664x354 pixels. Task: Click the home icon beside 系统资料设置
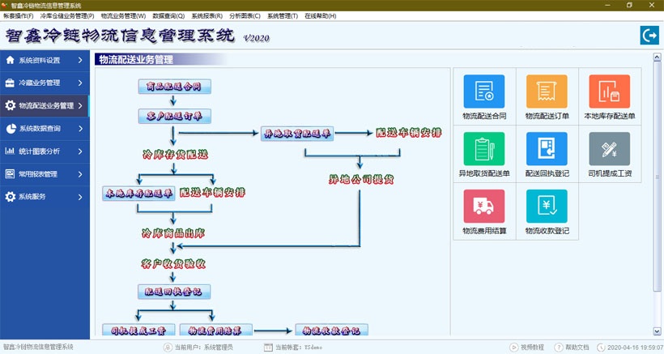11,60
